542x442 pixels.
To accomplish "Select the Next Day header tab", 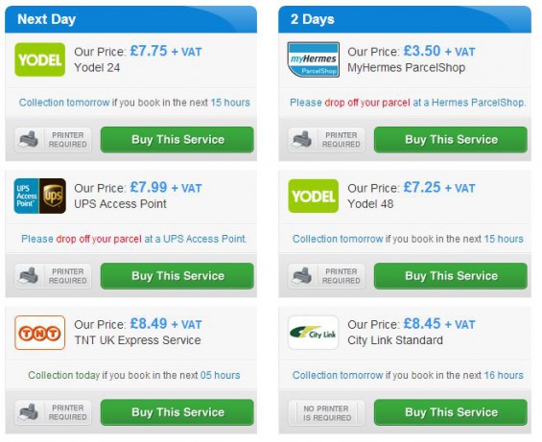I will click(130, 19).
